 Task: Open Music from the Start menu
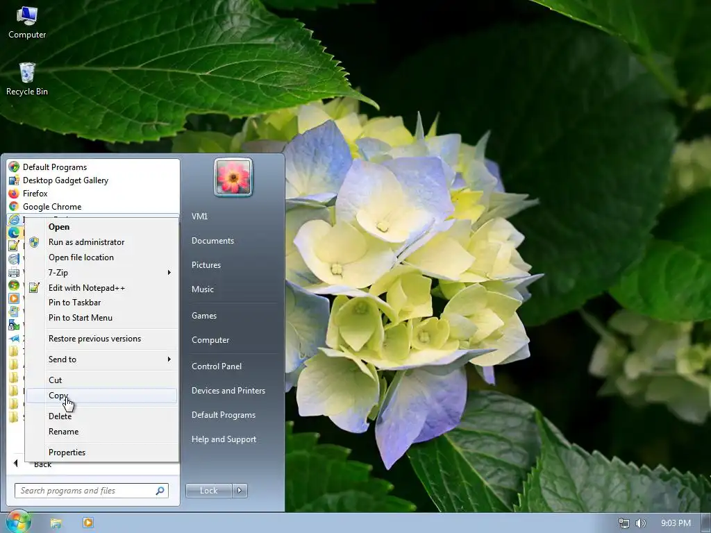(x=203, y=289)
